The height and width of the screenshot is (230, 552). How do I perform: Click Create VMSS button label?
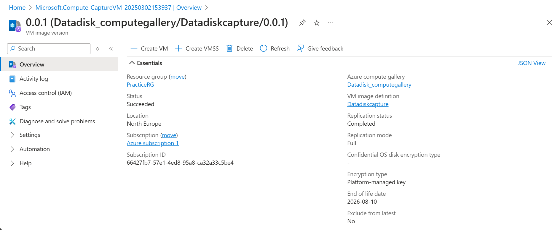202,48
